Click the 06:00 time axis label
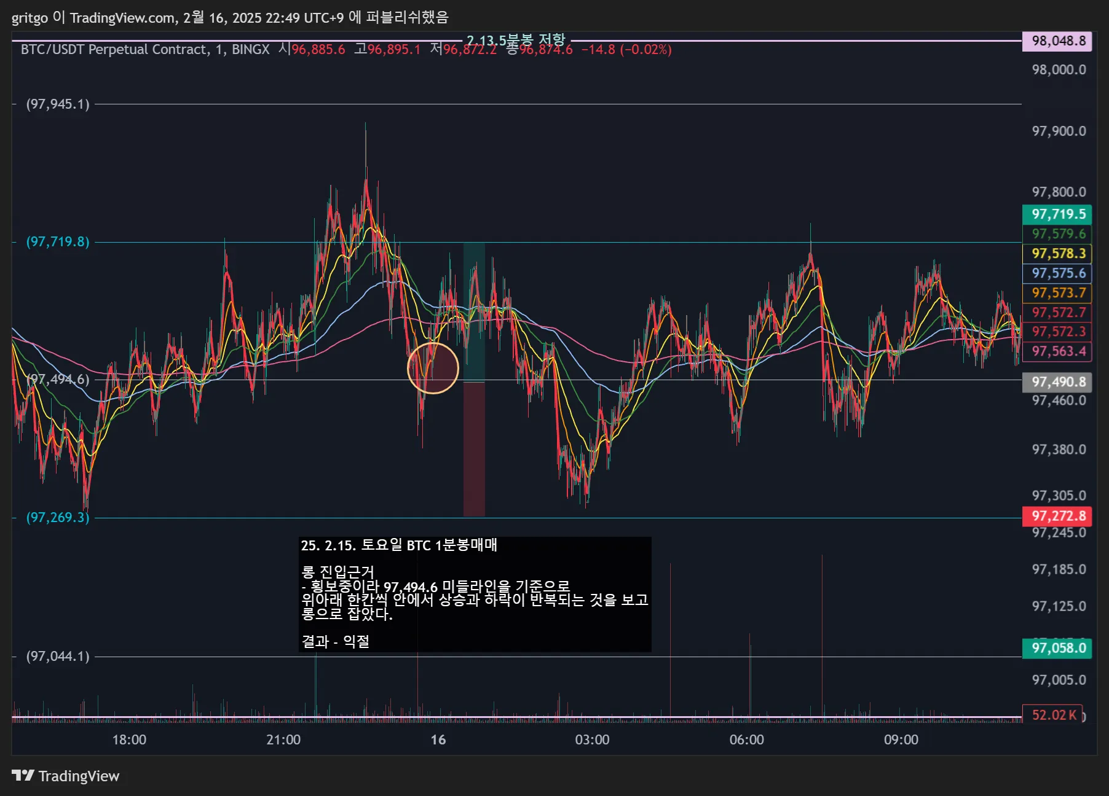 click(746, 739)
